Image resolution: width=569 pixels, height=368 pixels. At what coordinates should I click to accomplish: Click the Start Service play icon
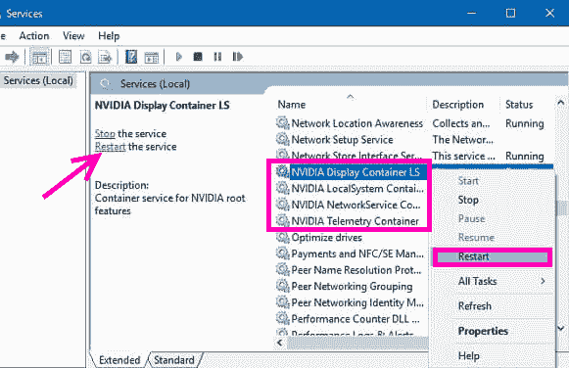(178, 57)
